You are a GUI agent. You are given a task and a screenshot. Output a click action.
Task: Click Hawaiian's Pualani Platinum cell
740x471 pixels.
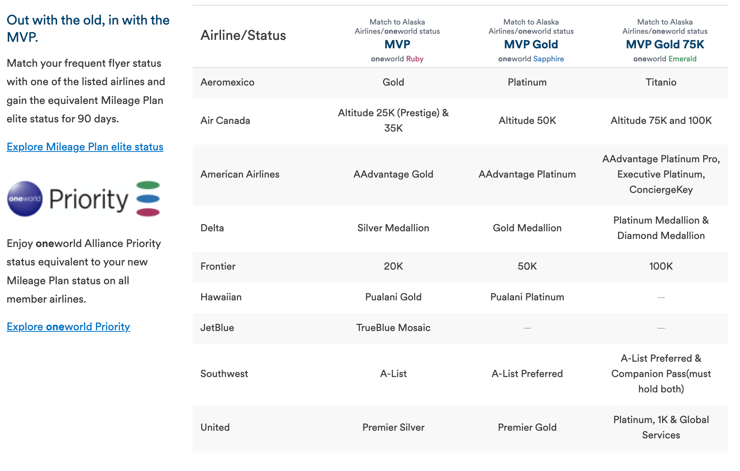527,297
